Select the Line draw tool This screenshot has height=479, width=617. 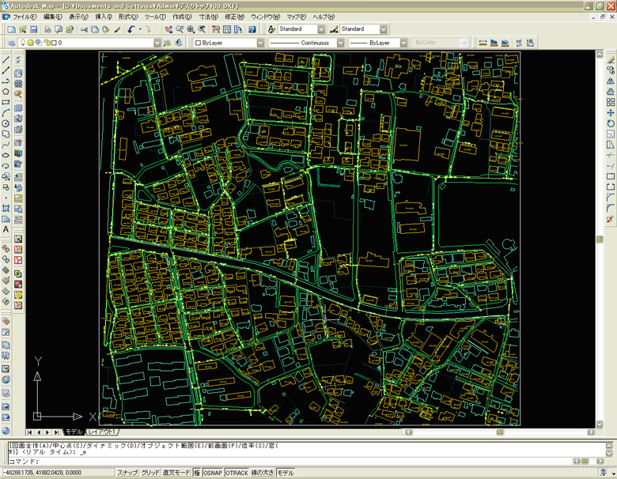(6, 59)
